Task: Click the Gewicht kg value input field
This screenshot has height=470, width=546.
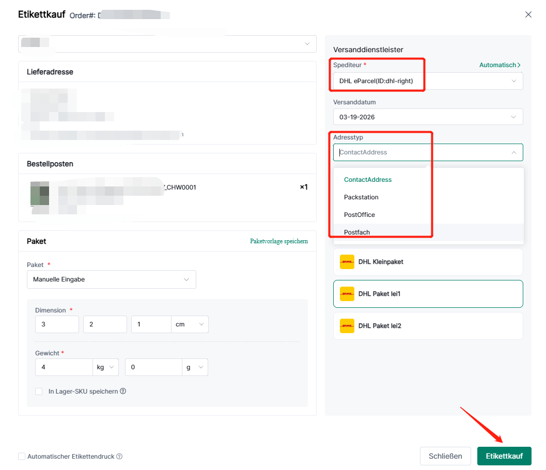Action: [64, 367]
